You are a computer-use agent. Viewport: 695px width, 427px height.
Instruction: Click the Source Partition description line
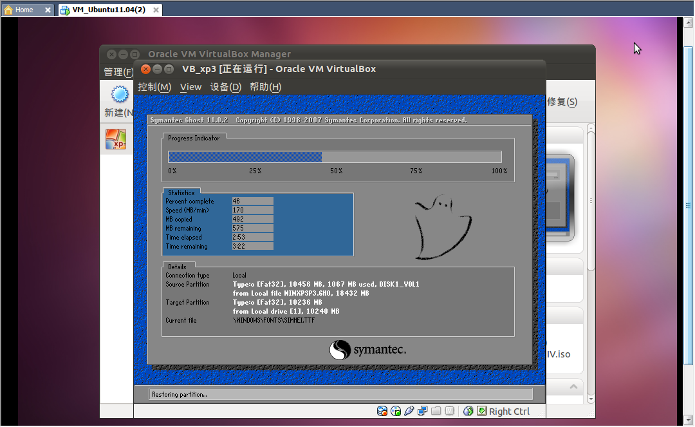(x=326, y=284)
